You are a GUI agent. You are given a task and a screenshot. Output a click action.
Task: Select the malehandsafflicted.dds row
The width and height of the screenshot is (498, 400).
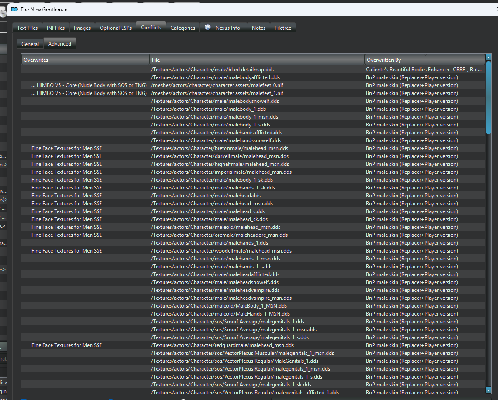point(253,132)
